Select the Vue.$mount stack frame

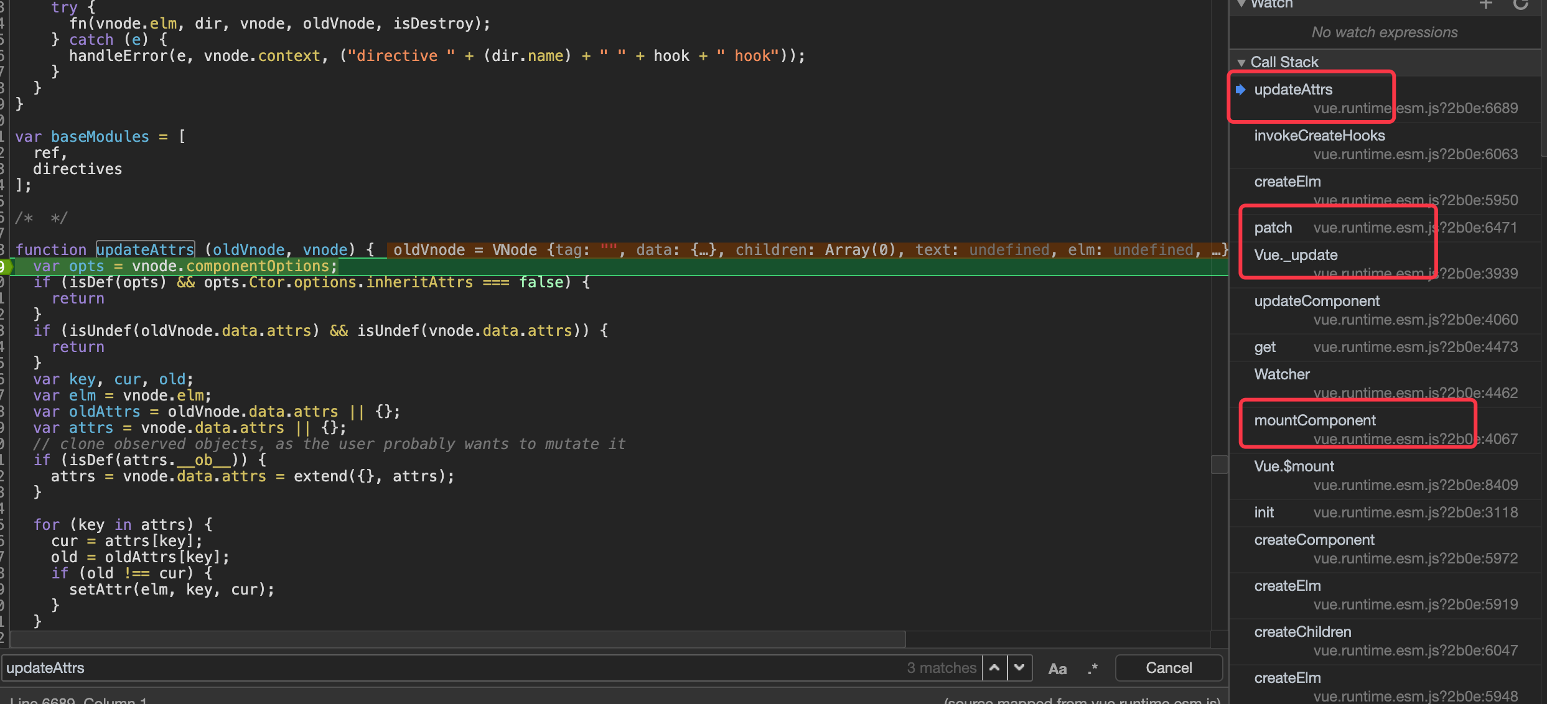tap(1294, 466)
